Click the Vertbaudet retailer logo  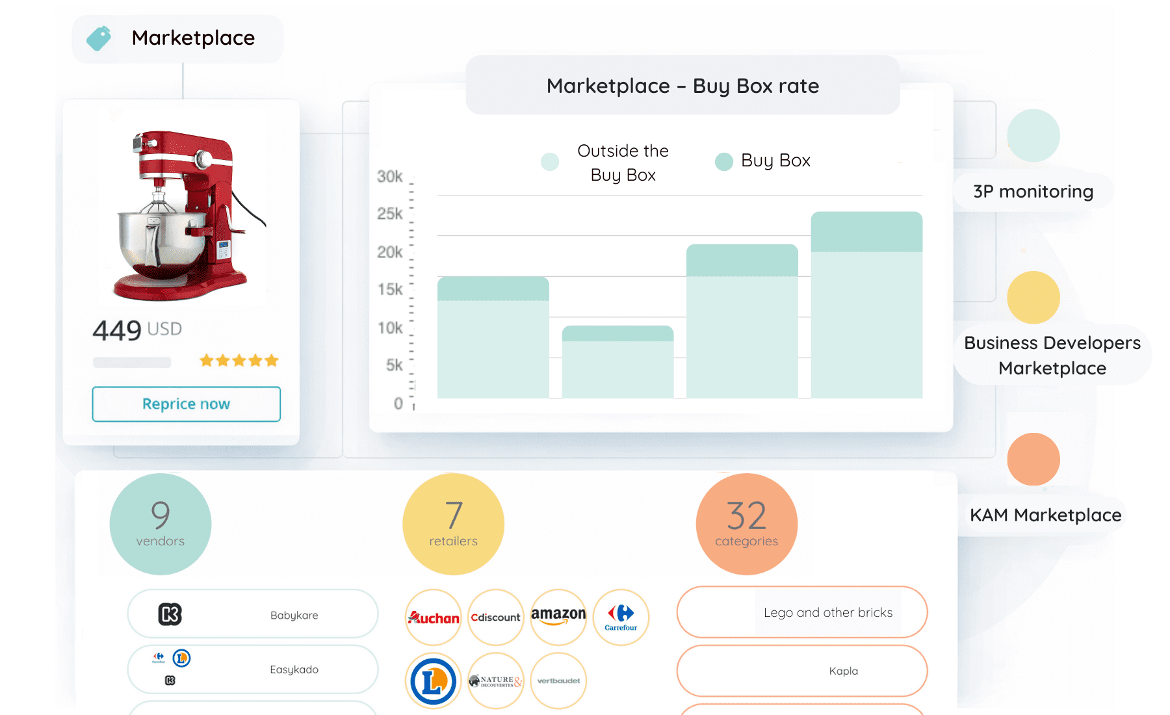558,681
